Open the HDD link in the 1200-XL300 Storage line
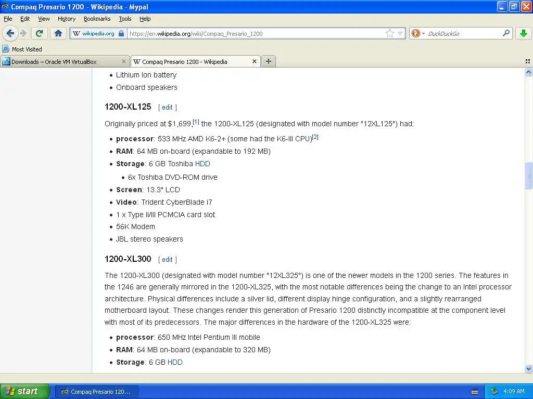The image size is (533, 399). [175, 362]
